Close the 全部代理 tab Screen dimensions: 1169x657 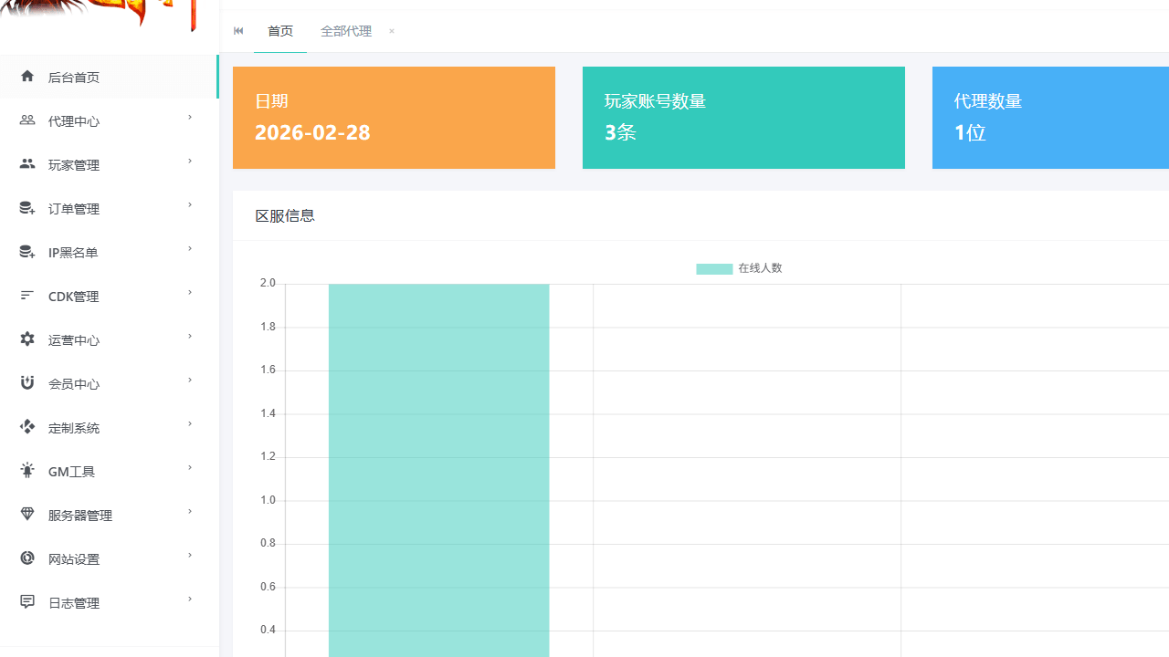click(x=391, y=31)
